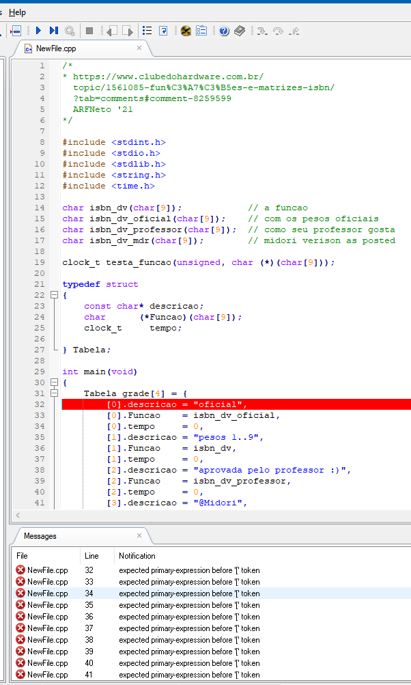Collapse the main function fold at line 30
Screen dimensions: 411x685
coord(54,382)
